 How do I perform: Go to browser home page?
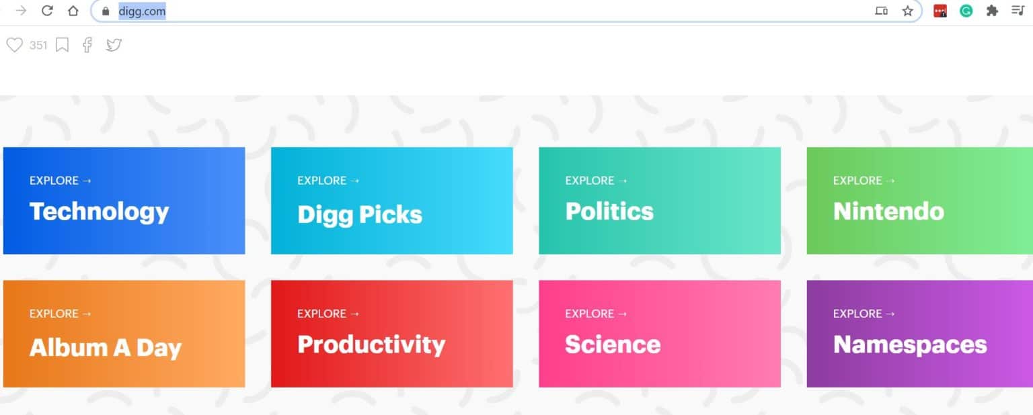[x=73, y=11]
